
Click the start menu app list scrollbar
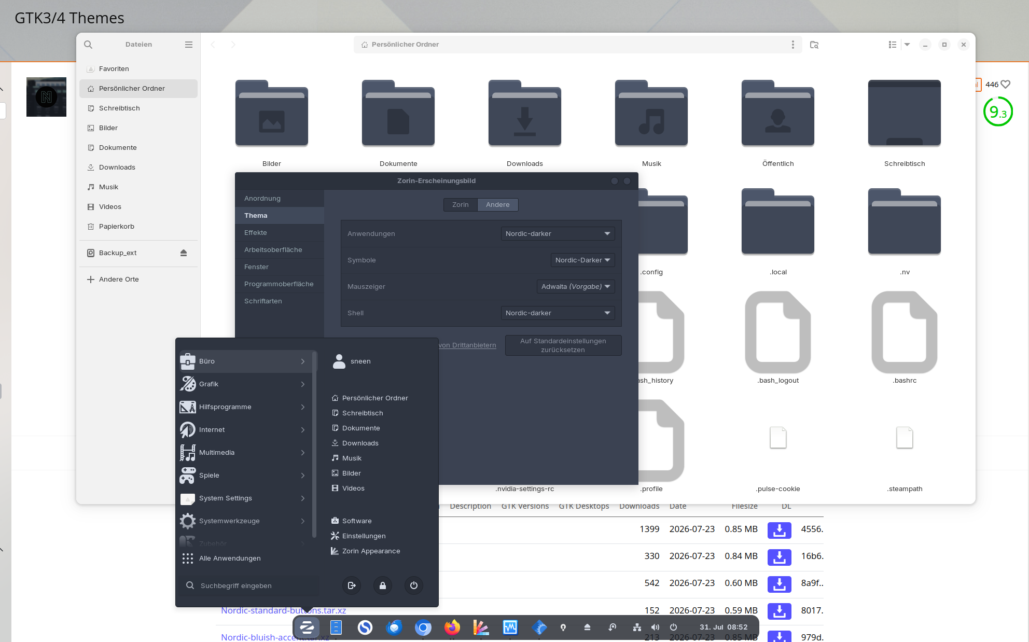[314, 445]
